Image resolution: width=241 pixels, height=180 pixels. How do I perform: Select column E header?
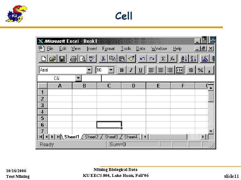point(158,86)
